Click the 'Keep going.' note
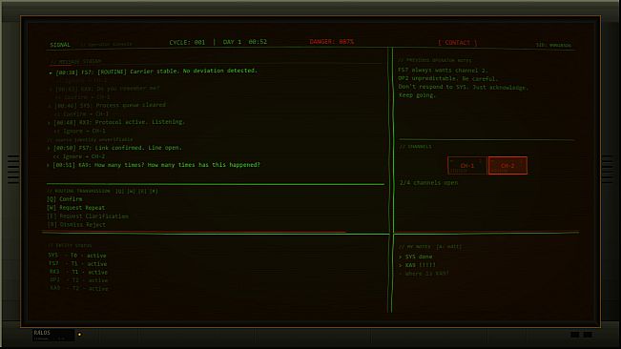 (x=417, y=95)
